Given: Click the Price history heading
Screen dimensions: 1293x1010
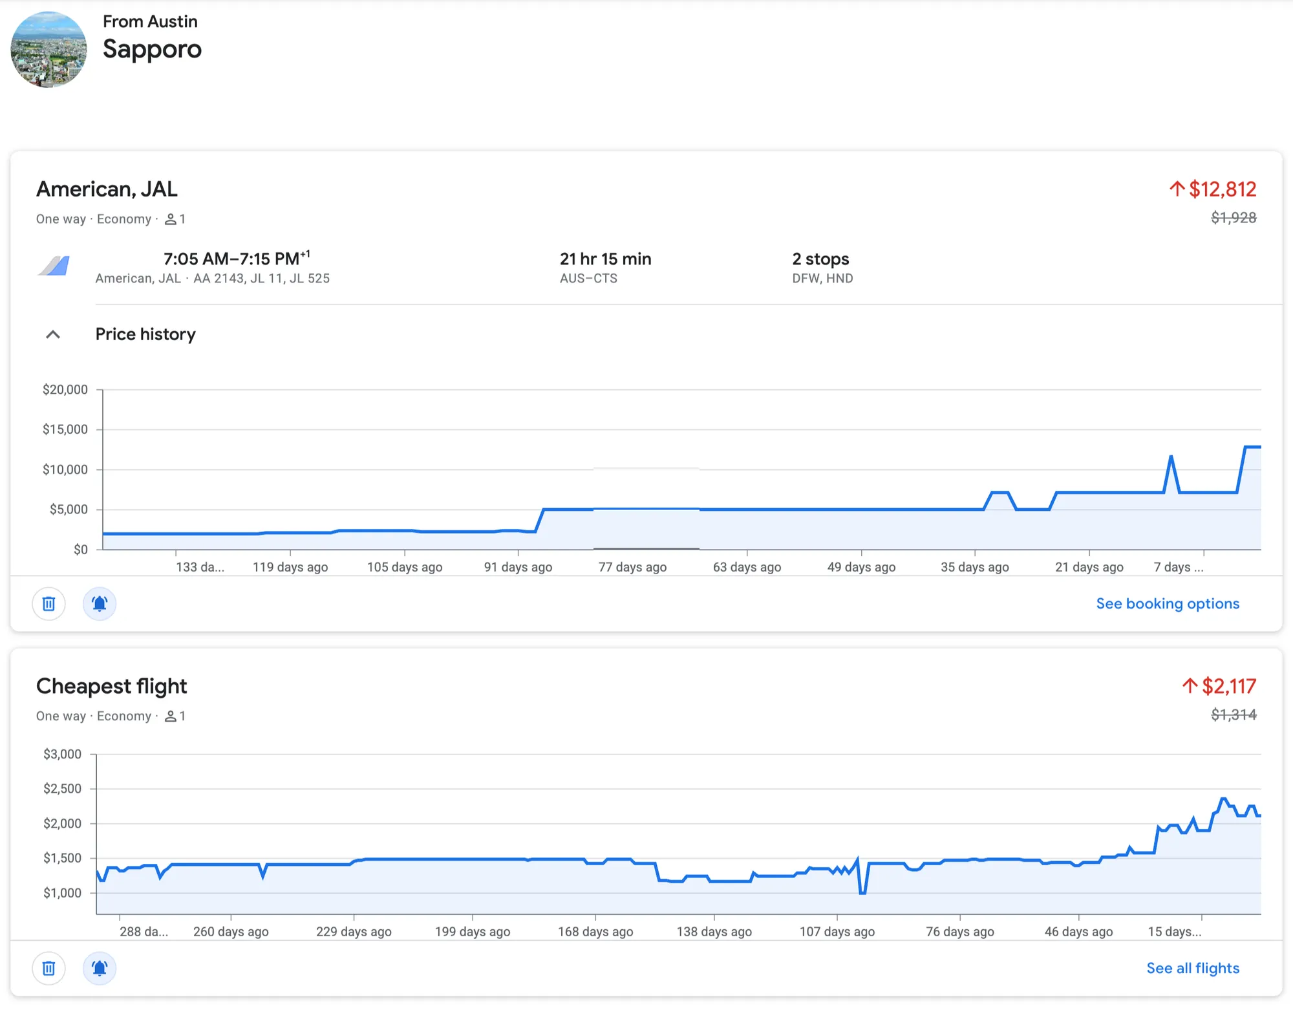Looking at the screenshot, I should [x=145, y=334].
